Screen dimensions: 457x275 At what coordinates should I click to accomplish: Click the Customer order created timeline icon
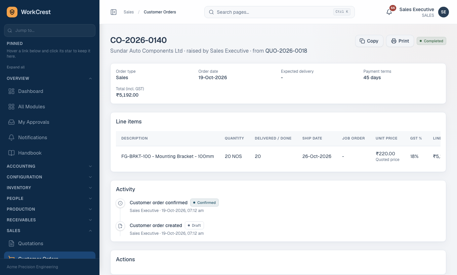[120, 226]
